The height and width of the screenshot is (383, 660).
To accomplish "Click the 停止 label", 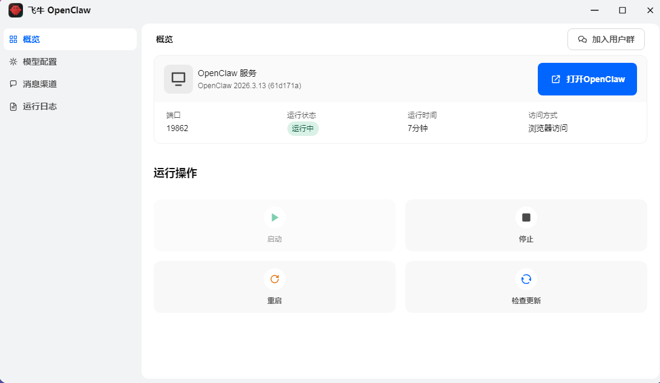I will click(x=526, y=239).
